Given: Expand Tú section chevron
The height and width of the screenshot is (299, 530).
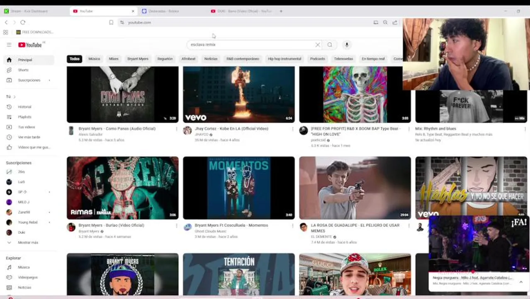Looking at the screenshot, I should [x=15, y=97].
